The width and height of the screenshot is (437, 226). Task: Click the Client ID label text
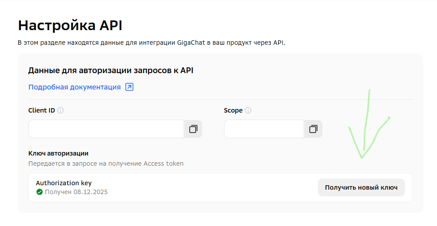click(x=41, y=110)
